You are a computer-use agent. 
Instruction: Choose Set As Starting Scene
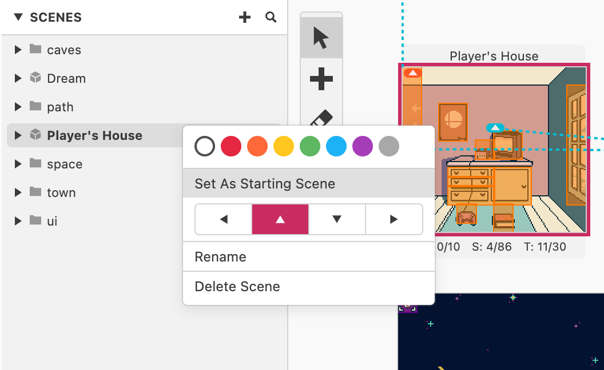265,184
